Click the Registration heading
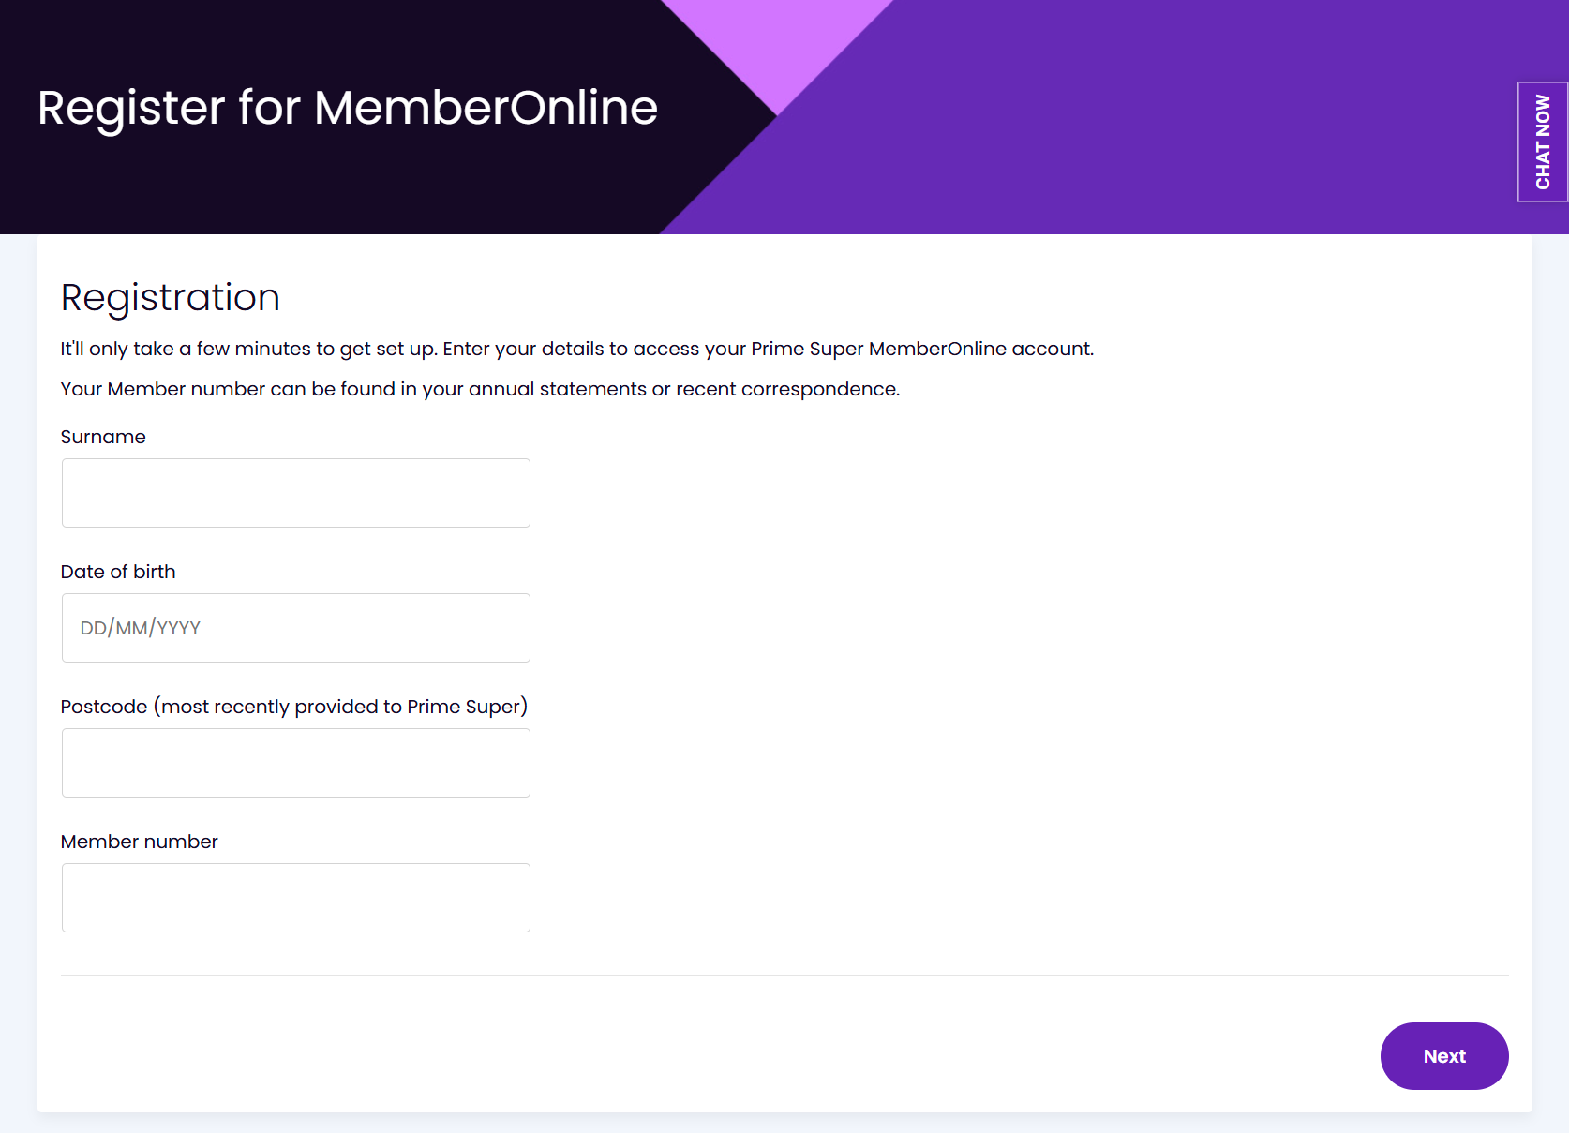This screenshot has width=1569, height=1133. point(171,297)
